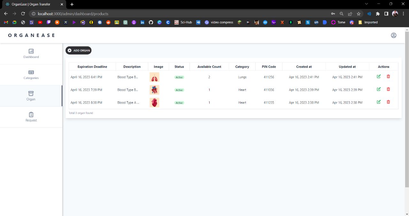Image resolution: width=409 pixels, height=216 pixels.
Task: Click the Expiration Deadline column header
Action: tap(92, 67)
